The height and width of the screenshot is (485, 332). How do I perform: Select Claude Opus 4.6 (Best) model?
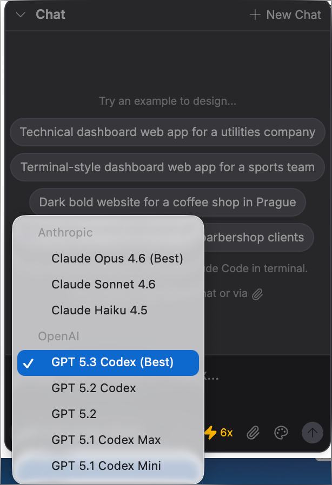117,259
